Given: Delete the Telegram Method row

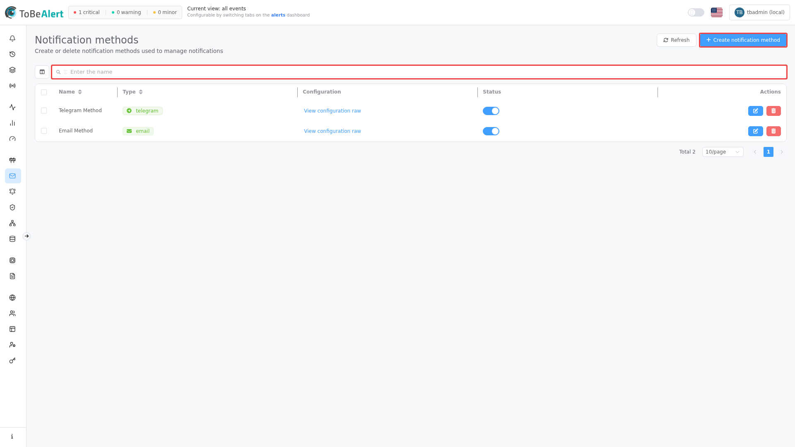Looking at the screenshot, I should click(x=773, y=111).
